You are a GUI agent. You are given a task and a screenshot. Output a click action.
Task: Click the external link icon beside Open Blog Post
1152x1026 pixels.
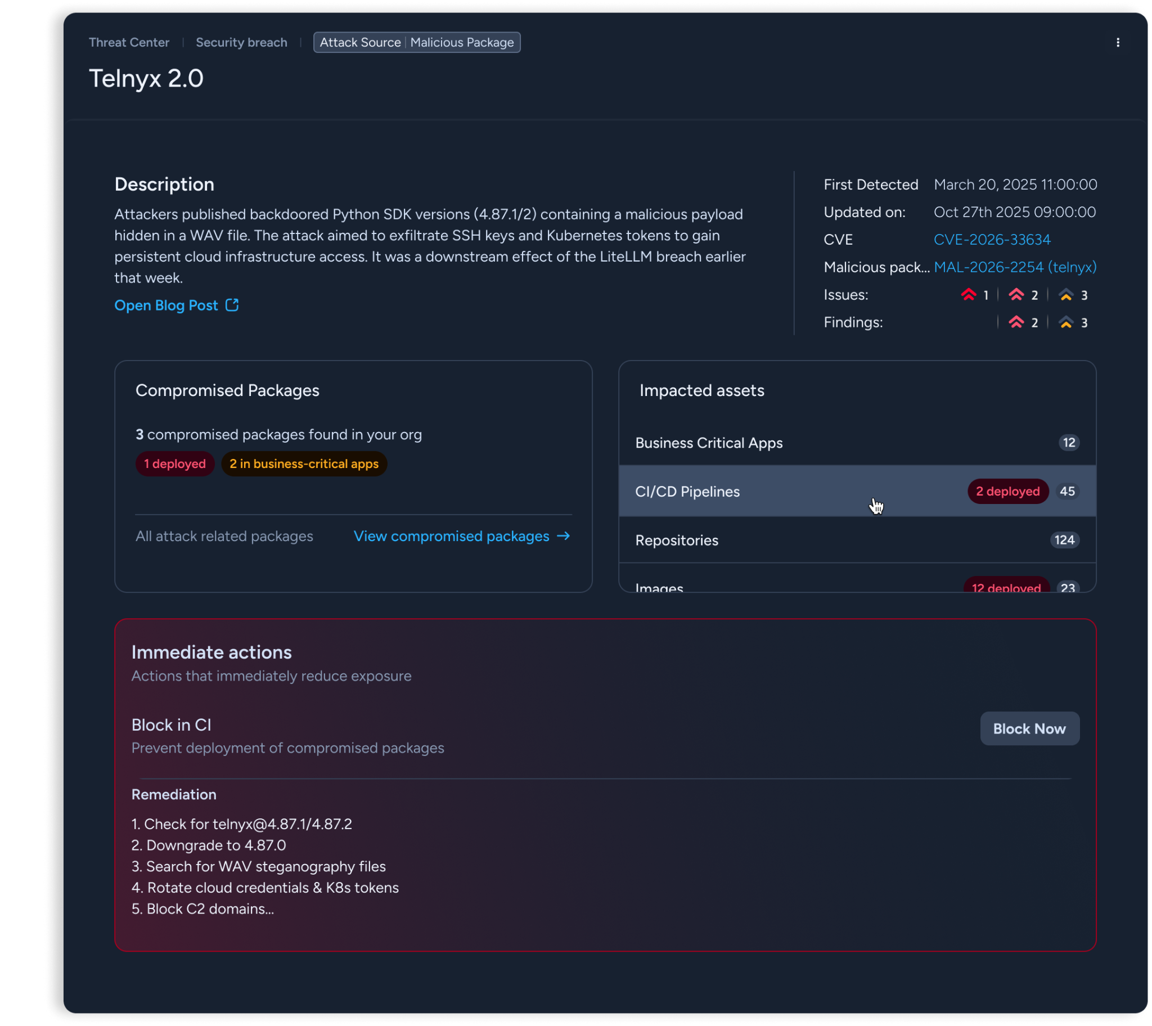click(x=232, y=305)
